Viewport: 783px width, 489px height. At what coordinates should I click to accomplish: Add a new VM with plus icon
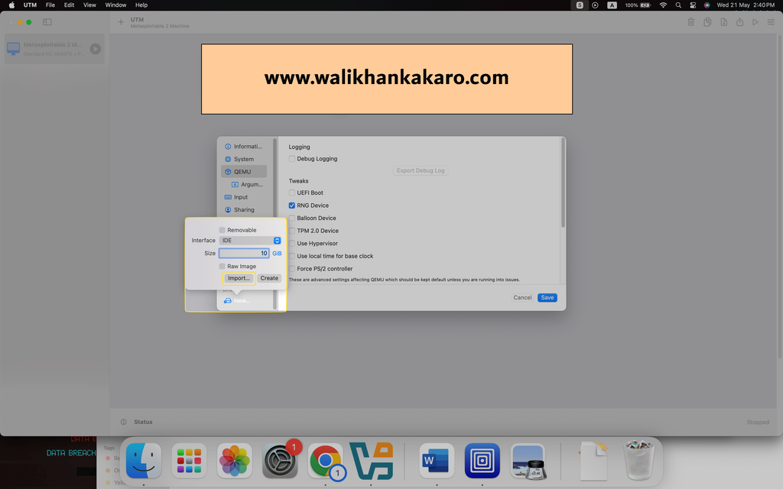click(120, 22)
